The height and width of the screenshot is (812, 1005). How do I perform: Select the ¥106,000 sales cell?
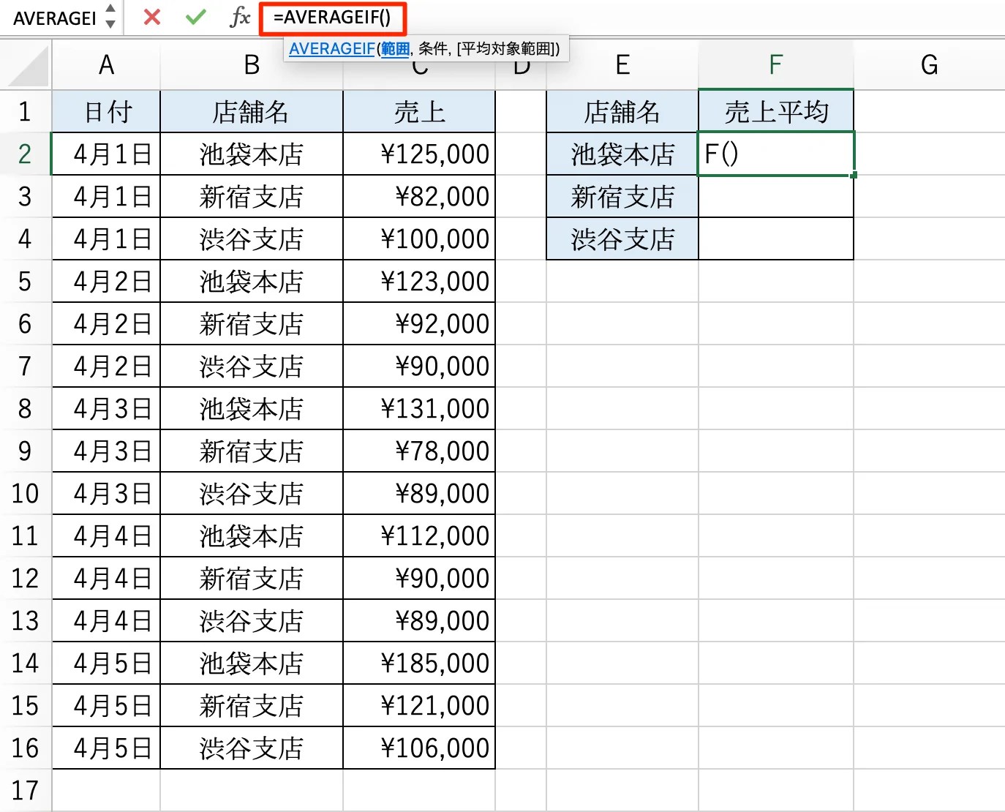pos(419,748)
